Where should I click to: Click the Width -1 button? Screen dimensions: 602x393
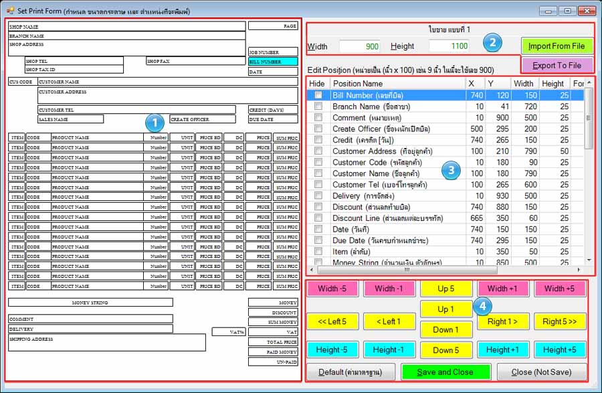[389, 289]
